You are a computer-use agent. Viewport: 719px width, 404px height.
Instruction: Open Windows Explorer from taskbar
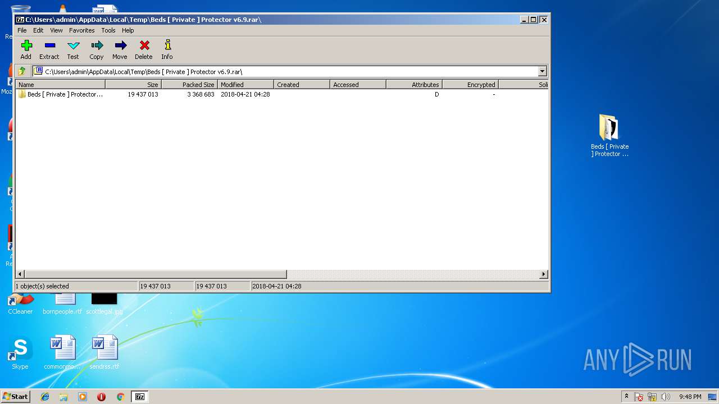coord(63,397)
